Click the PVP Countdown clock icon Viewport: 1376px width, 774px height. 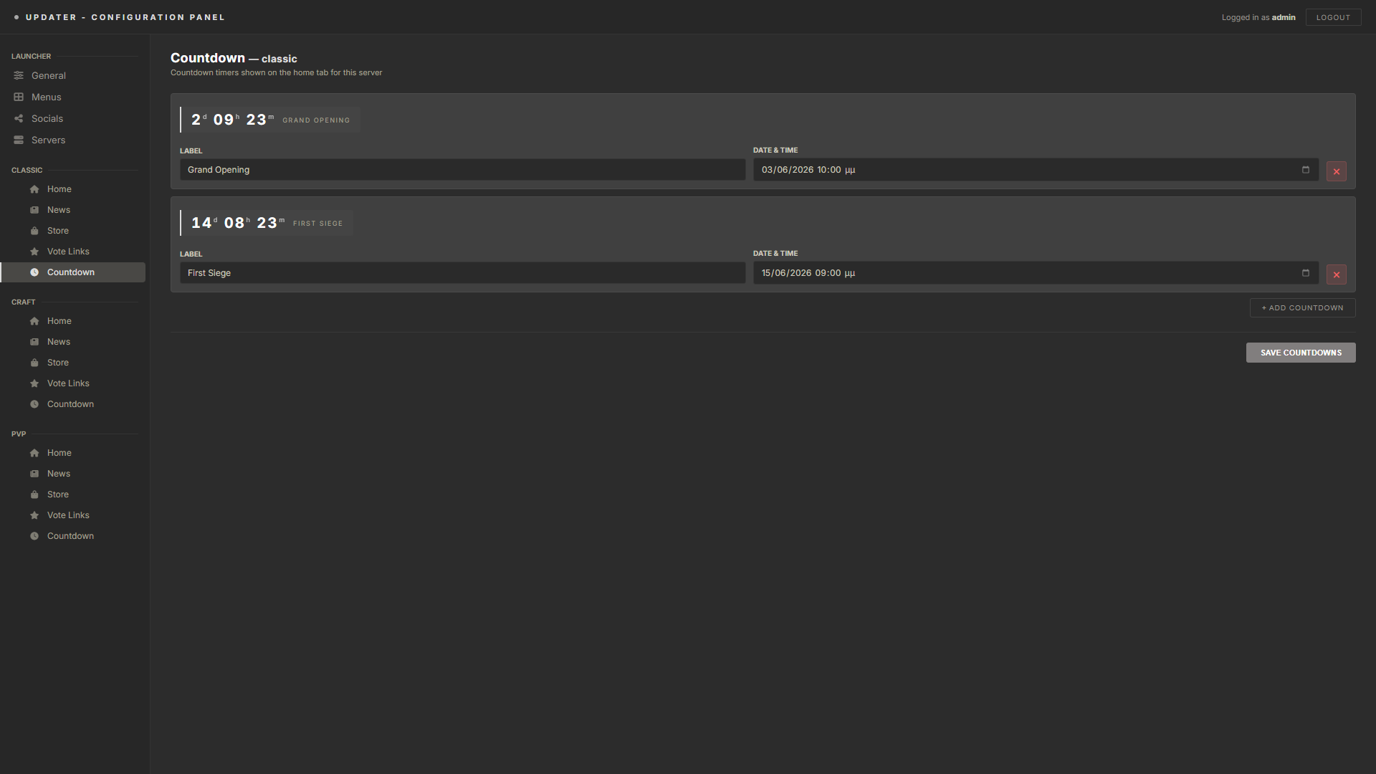34,536
